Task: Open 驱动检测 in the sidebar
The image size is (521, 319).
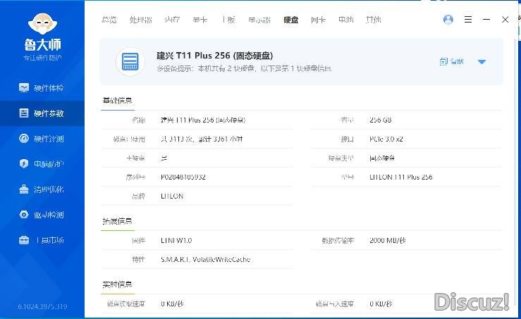Action: (x=41, y=215)
